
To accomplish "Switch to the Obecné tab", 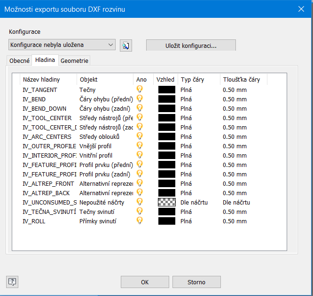I will coord(20,61).
